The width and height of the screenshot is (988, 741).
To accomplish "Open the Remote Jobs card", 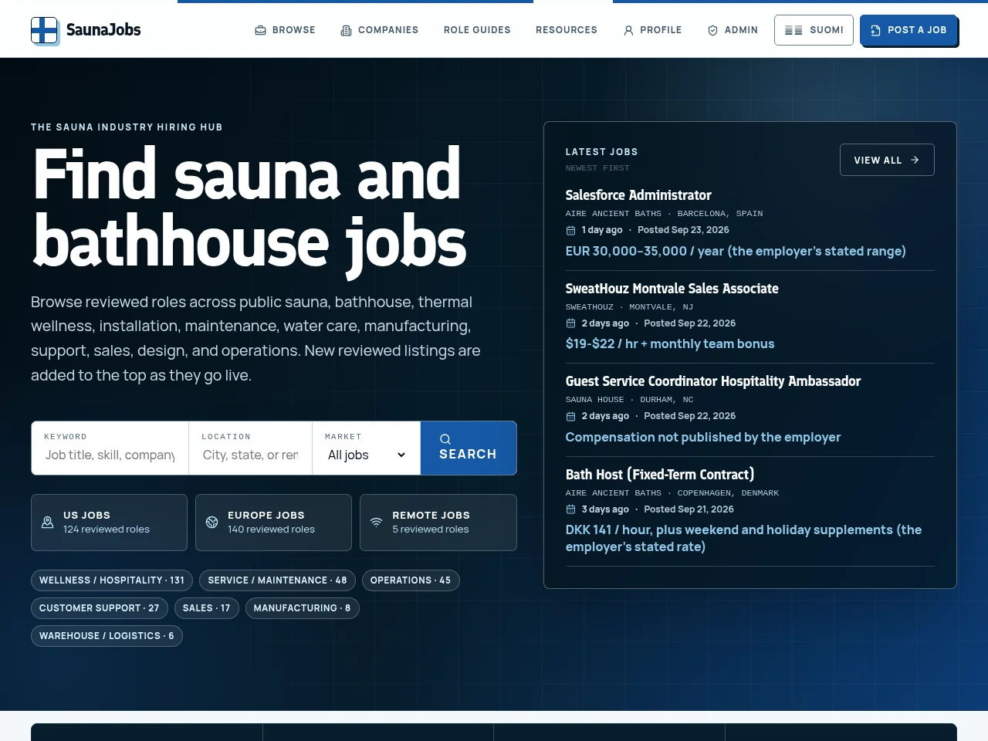I will pyautogui.click(x=438, y=523).
